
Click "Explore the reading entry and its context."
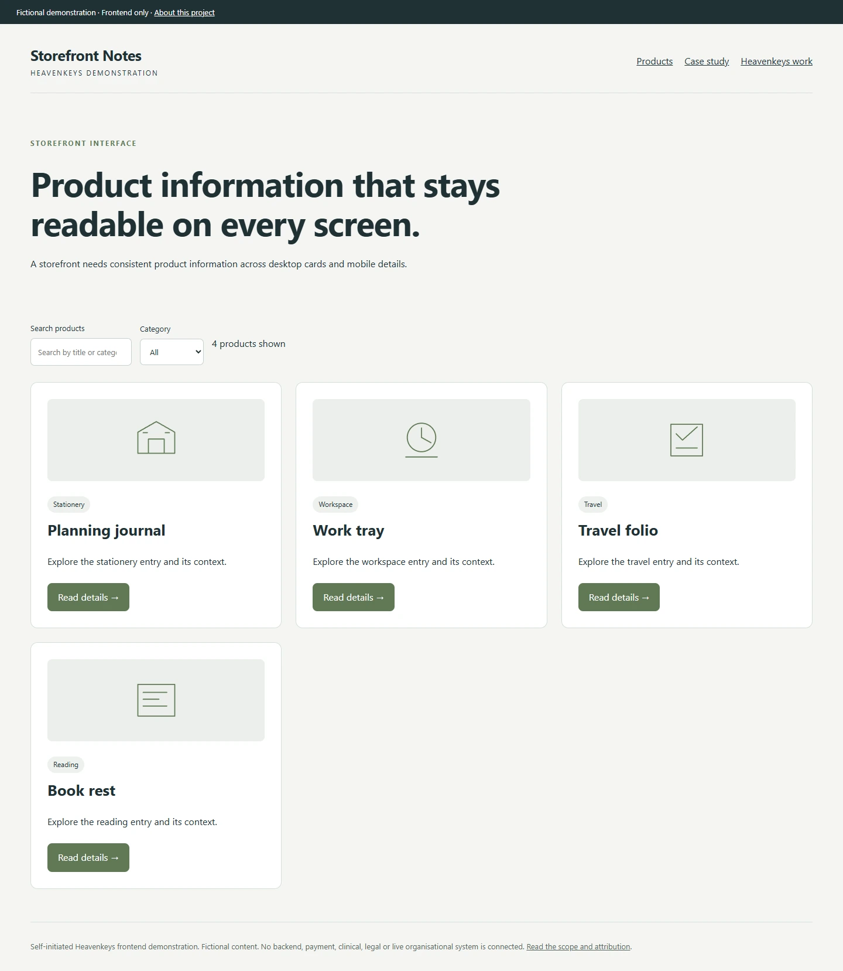coord(132,822)
